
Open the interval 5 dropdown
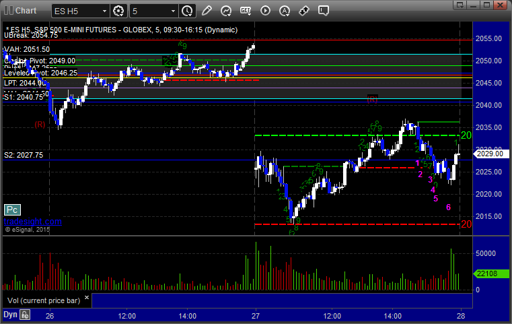click(x=154, y=11)
